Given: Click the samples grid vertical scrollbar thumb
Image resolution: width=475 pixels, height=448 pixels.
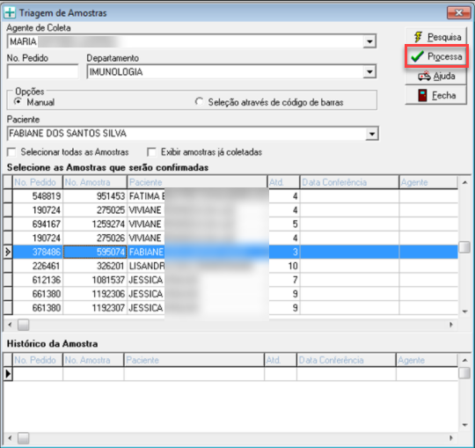Looking at the screenshot, I should 464,247.
